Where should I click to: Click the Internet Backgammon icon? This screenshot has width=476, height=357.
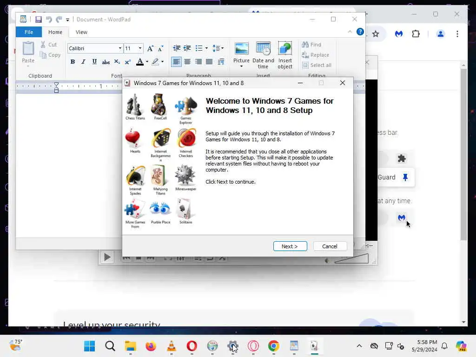tap(160, 145)
